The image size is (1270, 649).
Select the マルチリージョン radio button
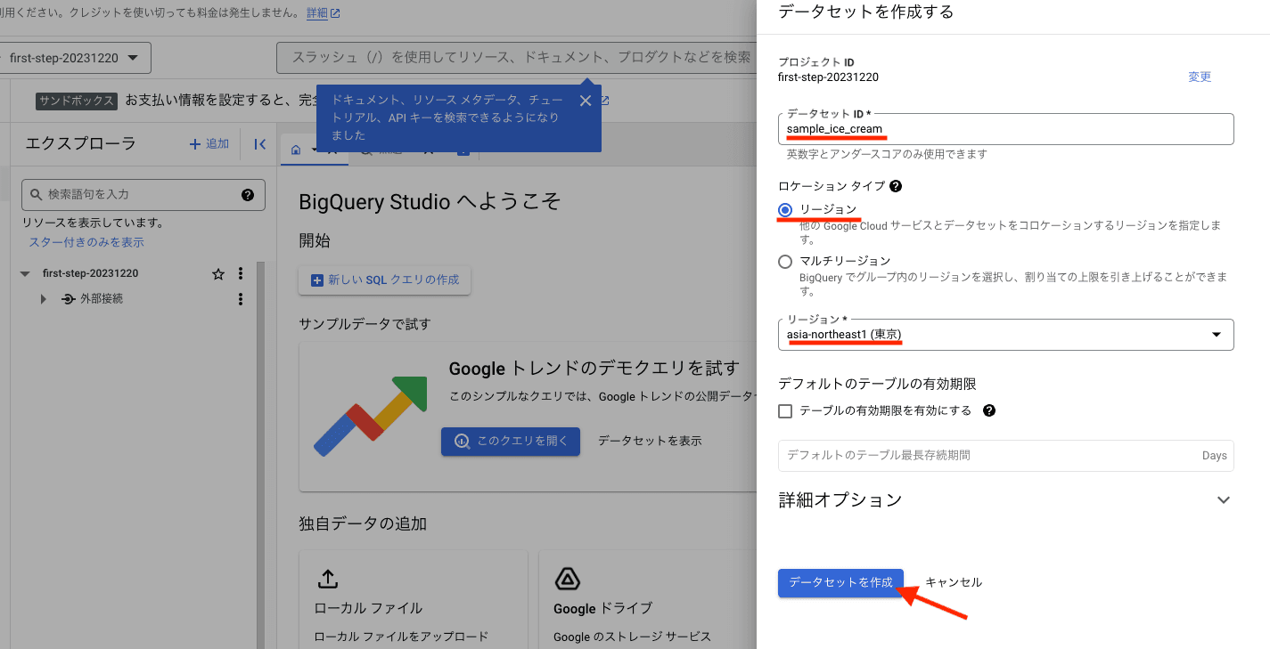[785, 261]
